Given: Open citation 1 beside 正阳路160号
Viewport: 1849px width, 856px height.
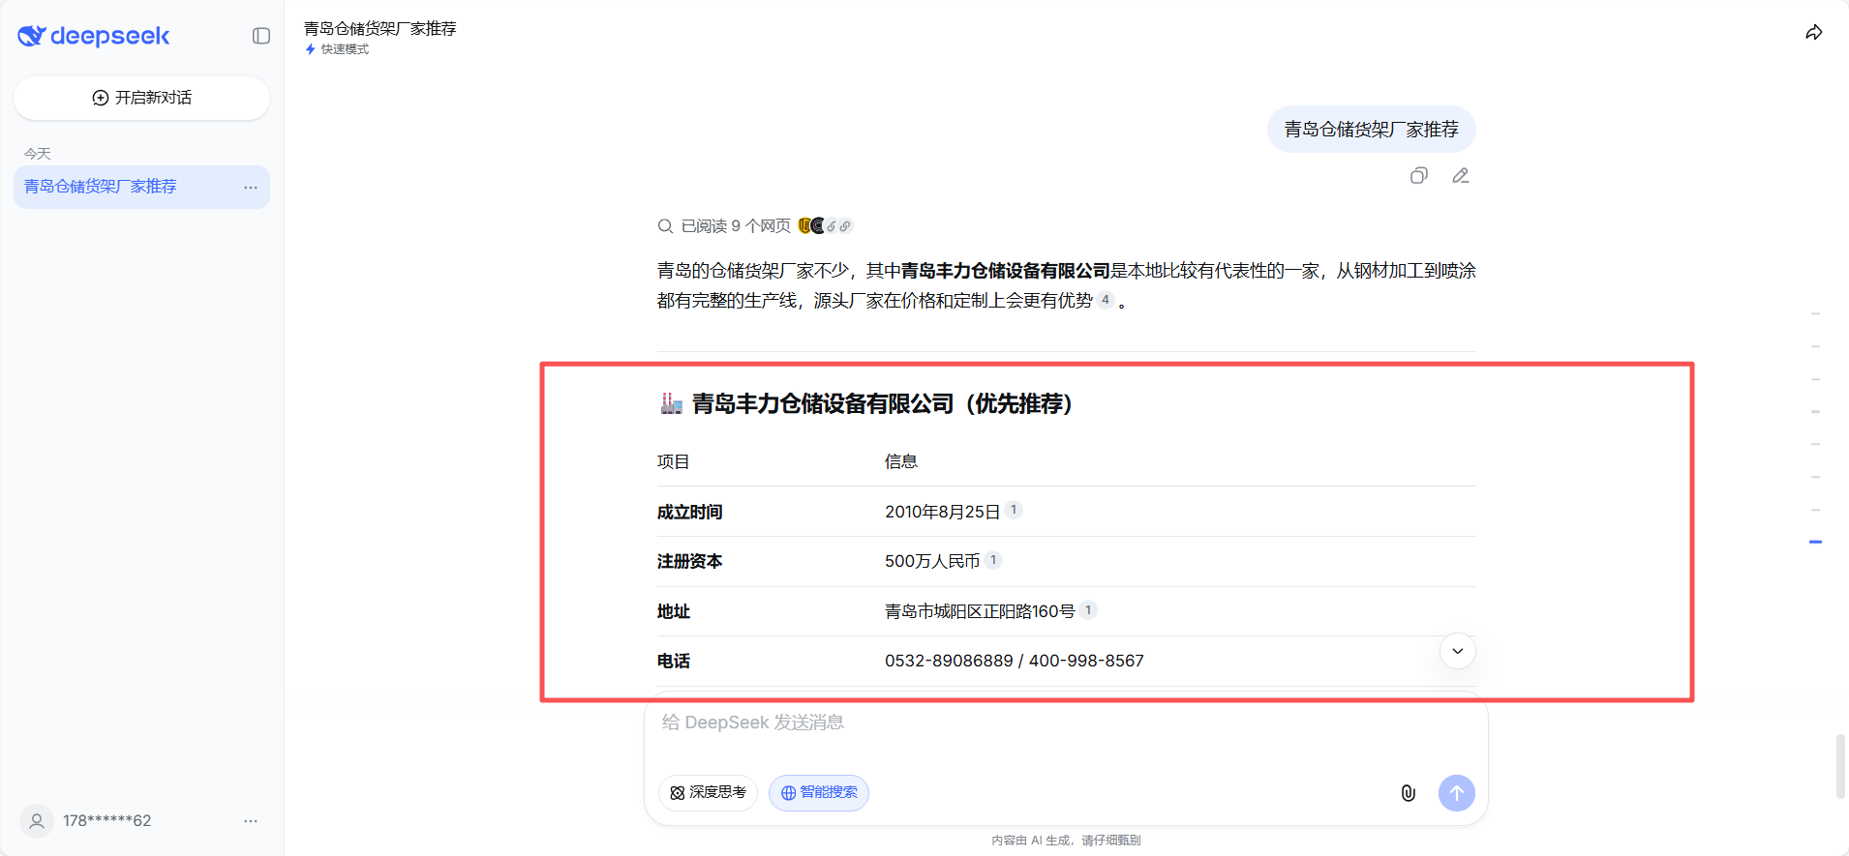Looking at the screenshot, I should (1088, 610).
